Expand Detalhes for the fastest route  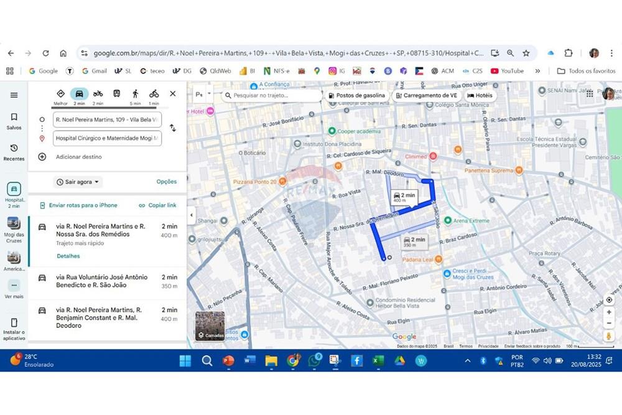coord(68,256)
